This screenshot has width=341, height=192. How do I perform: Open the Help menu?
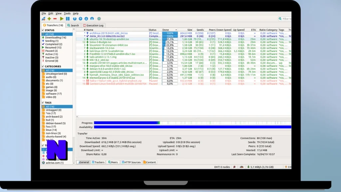click(x=76, y=13)
